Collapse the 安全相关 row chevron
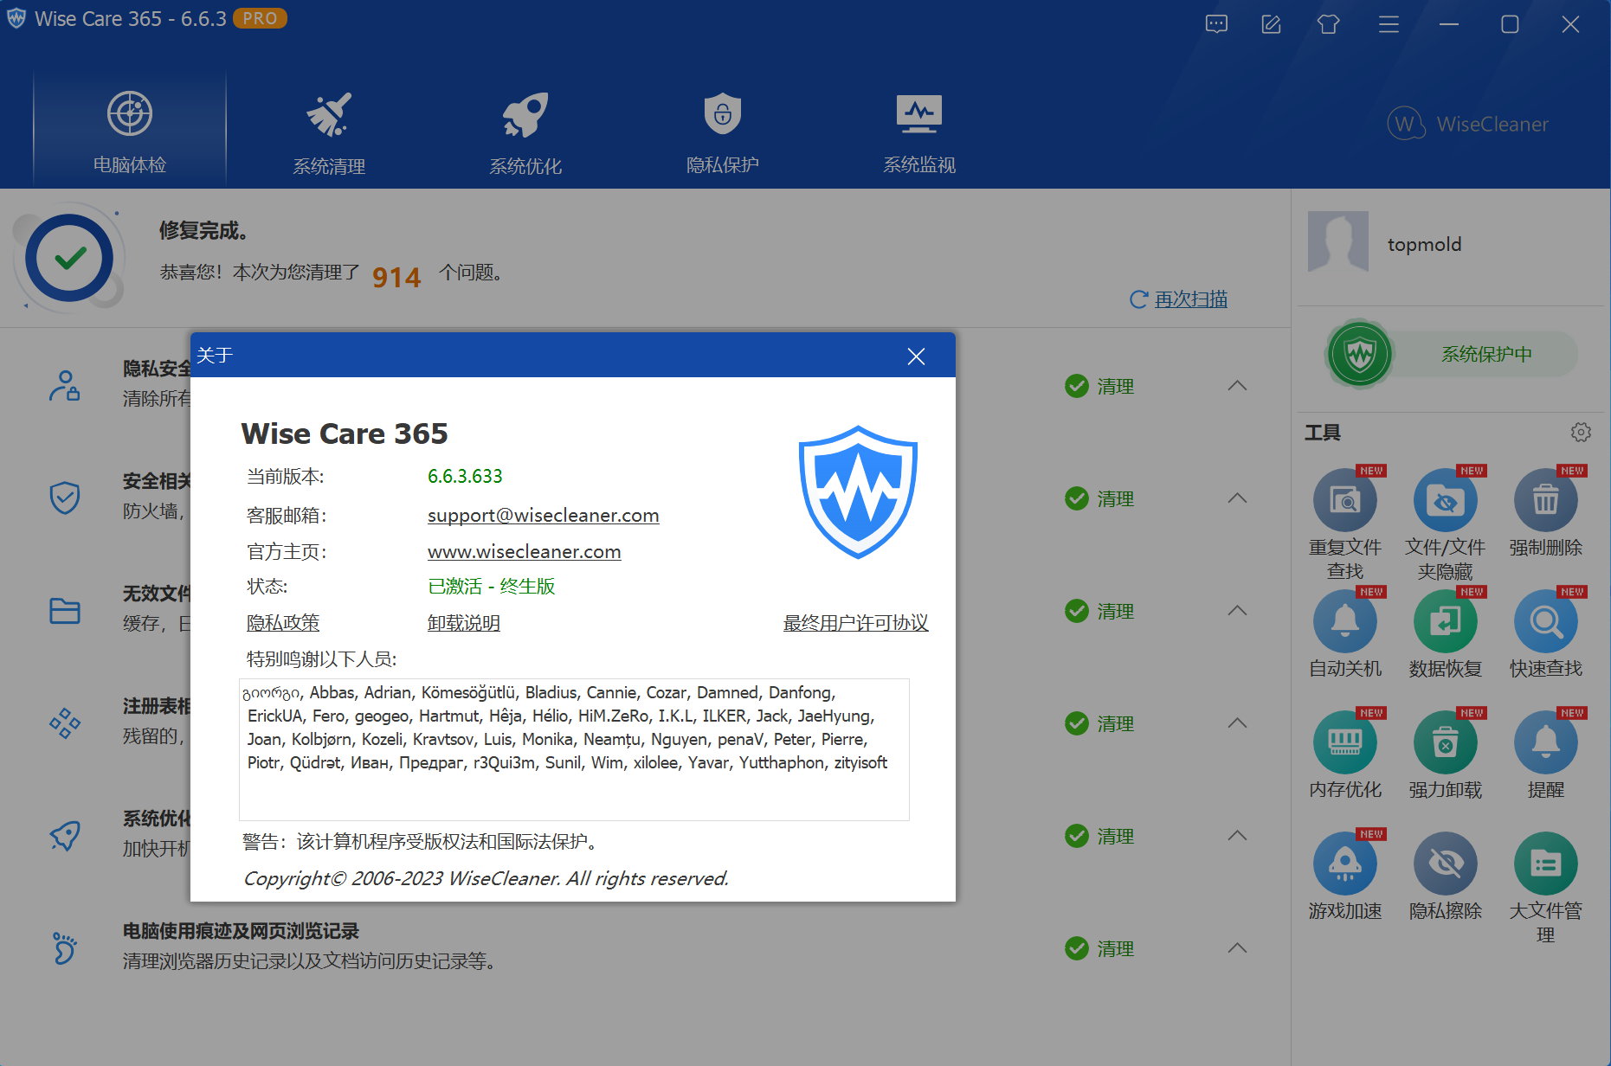 coord(1237,498)
